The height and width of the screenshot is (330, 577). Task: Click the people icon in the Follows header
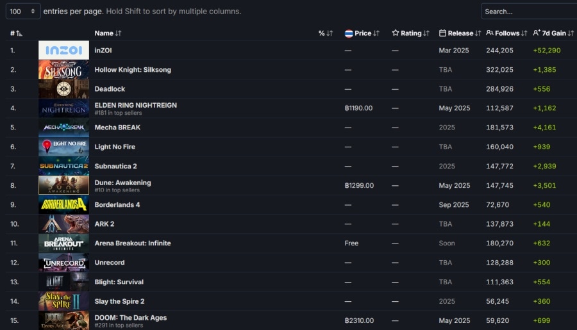point(489,33)
